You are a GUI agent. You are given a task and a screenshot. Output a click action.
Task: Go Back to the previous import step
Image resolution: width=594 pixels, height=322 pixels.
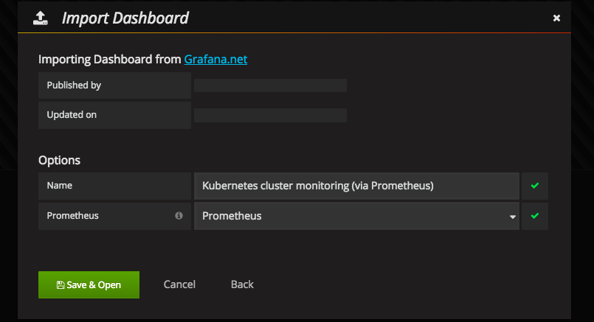[242, 284]
